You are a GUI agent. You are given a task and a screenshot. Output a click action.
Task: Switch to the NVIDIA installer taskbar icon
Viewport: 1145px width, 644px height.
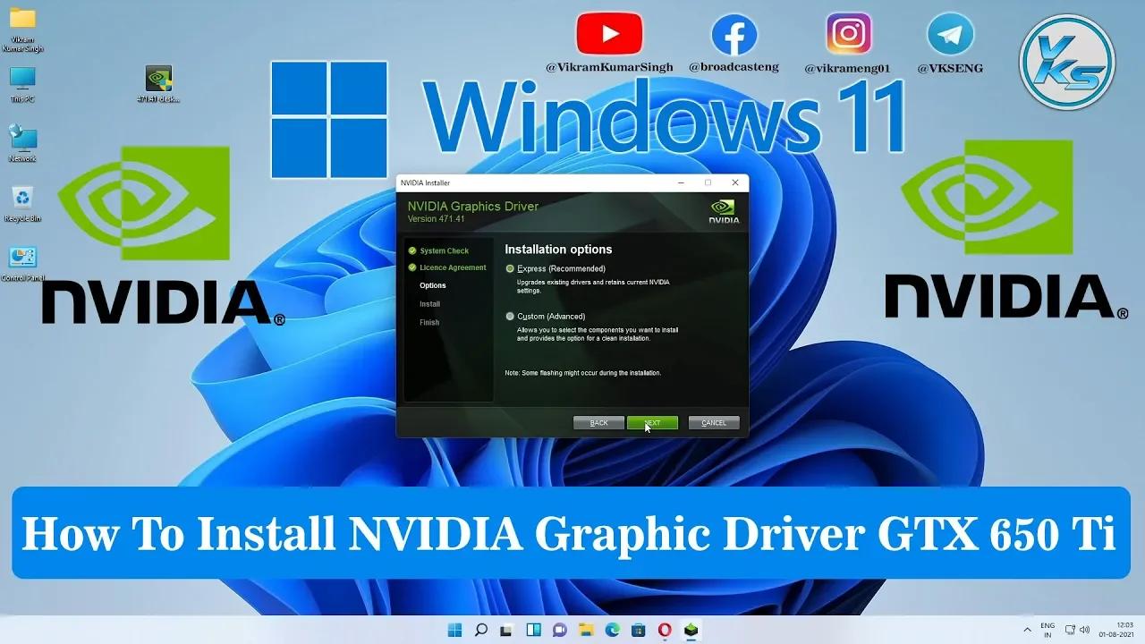coord(691,630)
